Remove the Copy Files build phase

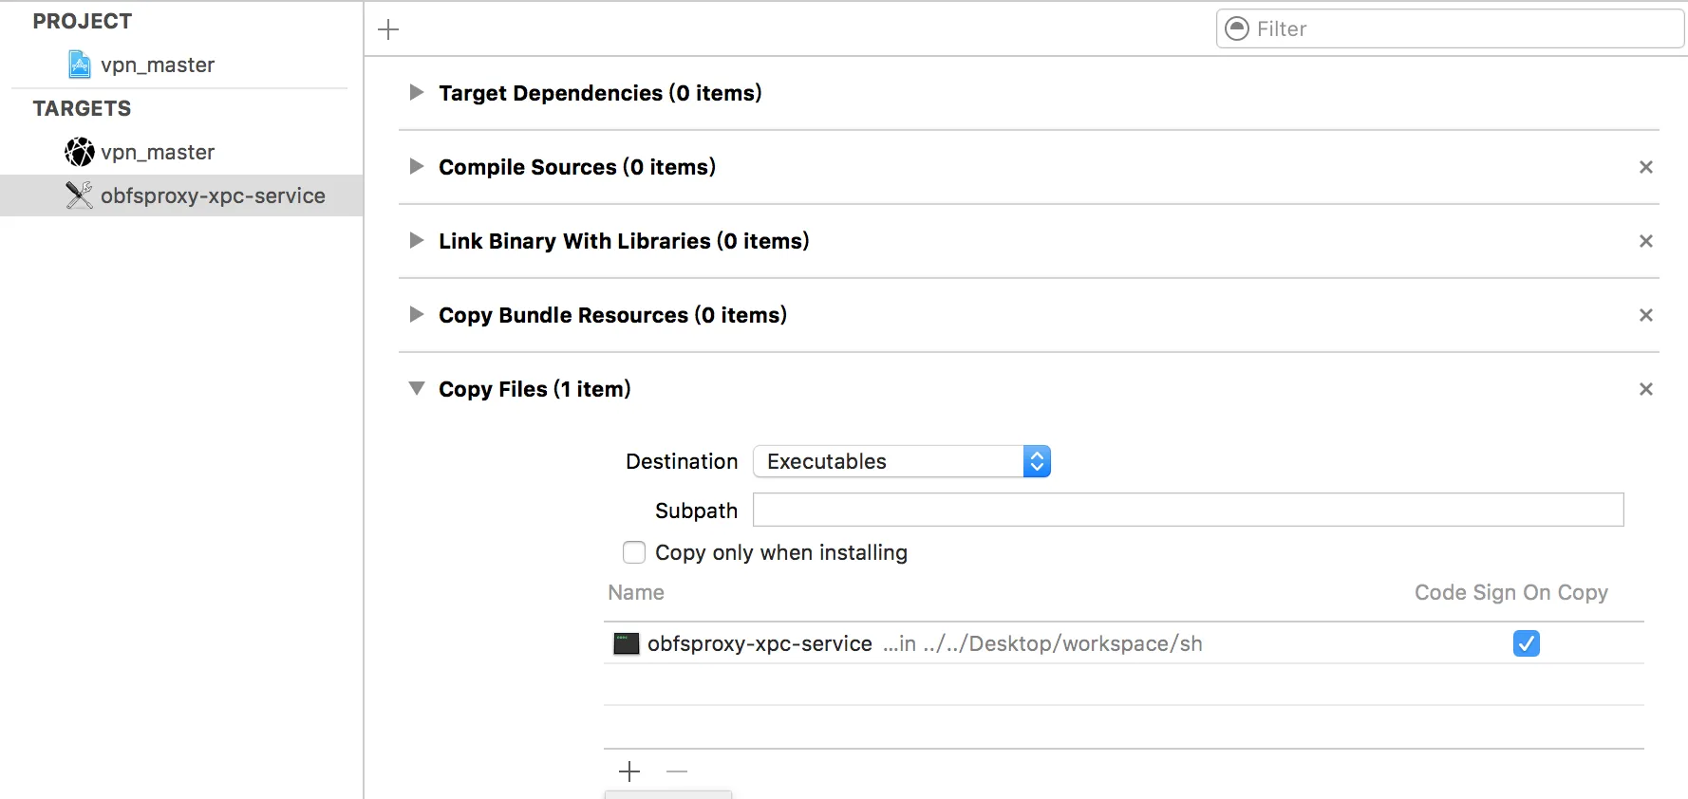(1645, 389)
